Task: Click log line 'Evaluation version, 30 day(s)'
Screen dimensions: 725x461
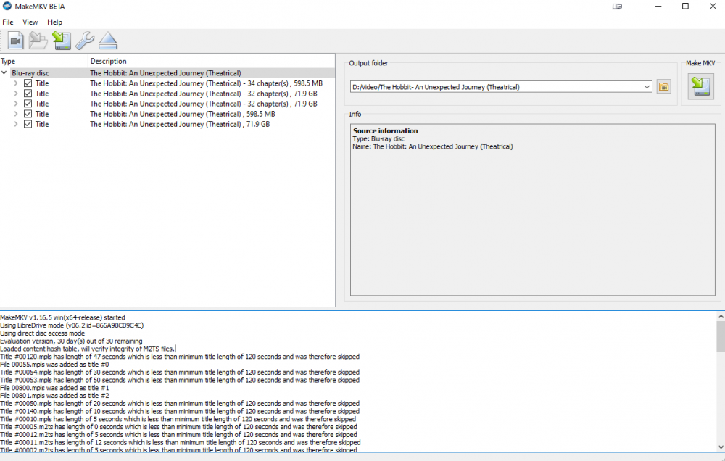Action: tap(71, 341)
